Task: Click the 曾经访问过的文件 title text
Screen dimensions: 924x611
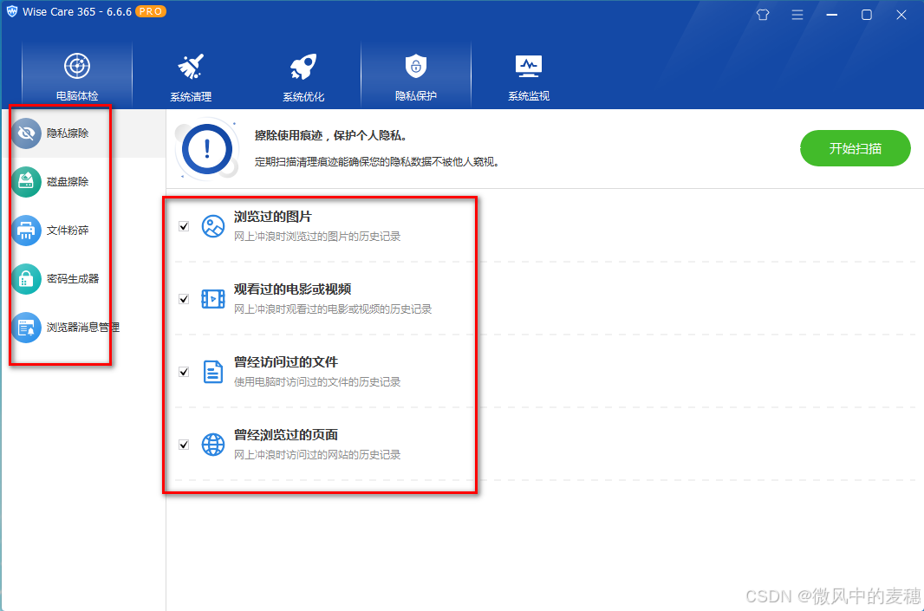Action: click(286, 362)
